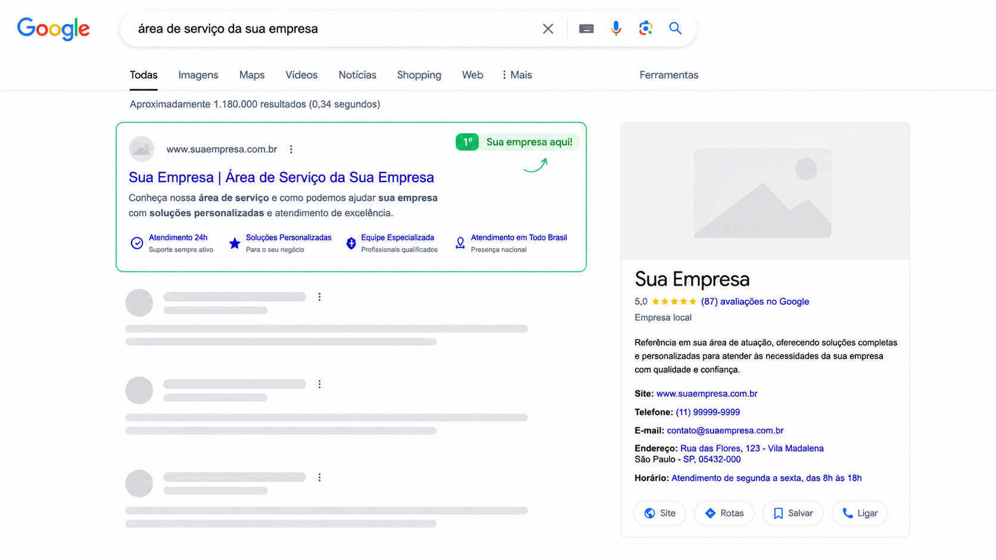The image size is (996, 560).
Task: Open site link www.suaempresa.com.br in panel
Action: [x=706, y=393]
